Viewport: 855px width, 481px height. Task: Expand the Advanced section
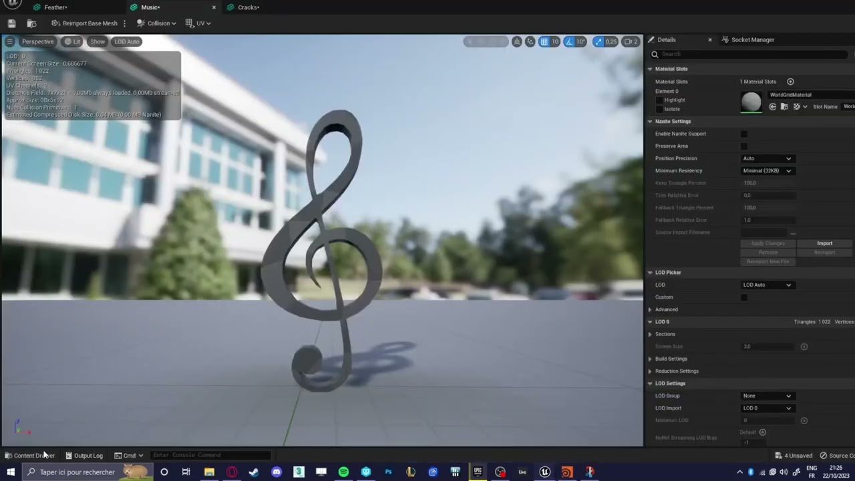[x=650, y=310]
